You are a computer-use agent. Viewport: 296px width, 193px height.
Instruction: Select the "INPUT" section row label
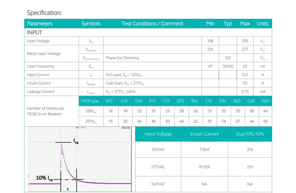[35, 32]
